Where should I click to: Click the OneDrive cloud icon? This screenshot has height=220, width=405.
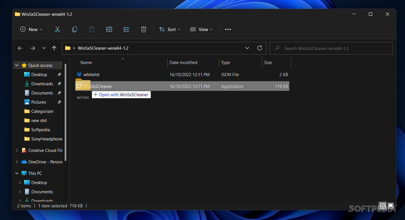(x=24, y=162)
